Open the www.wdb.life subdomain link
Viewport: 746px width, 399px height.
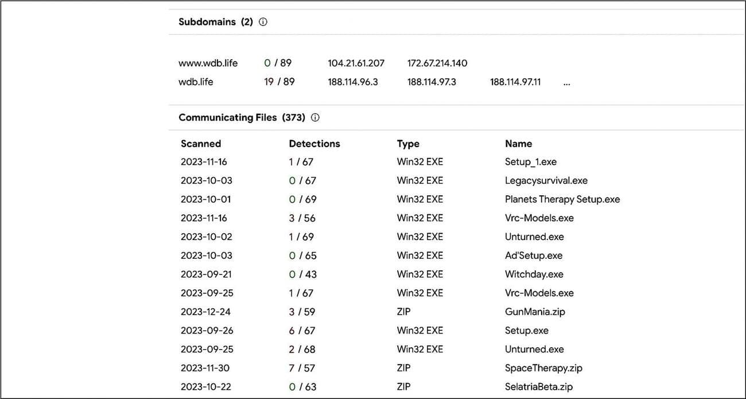click(208, 63)
